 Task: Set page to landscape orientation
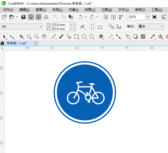[x=100, y=27]
